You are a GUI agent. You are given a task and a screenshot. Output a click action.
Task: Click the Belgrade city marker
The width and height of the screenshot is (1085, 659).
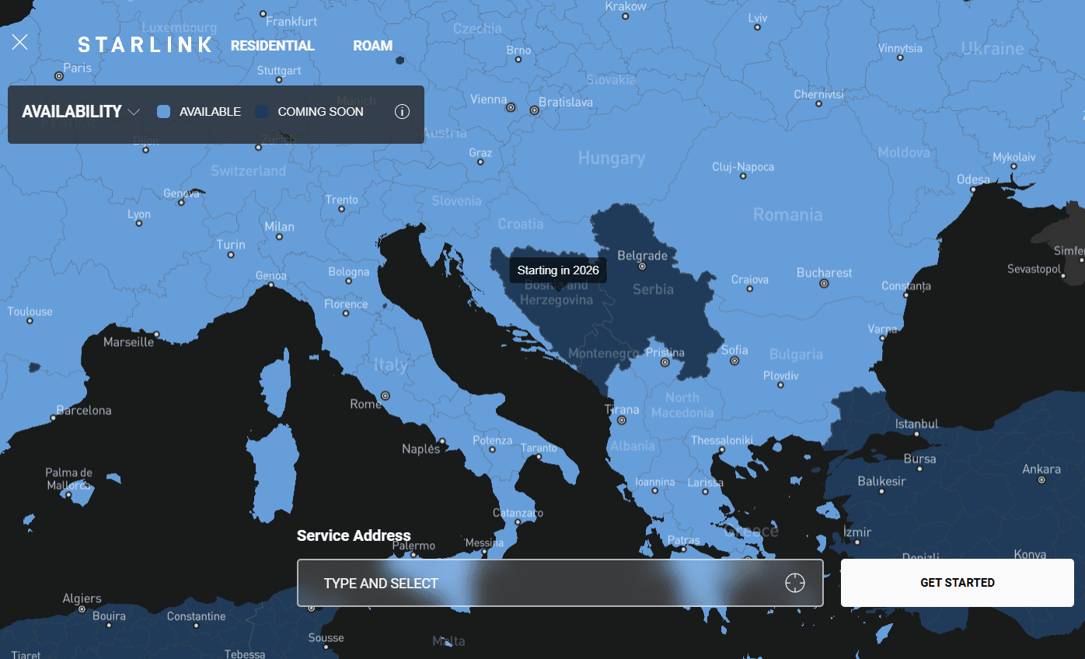pos(642,266)
